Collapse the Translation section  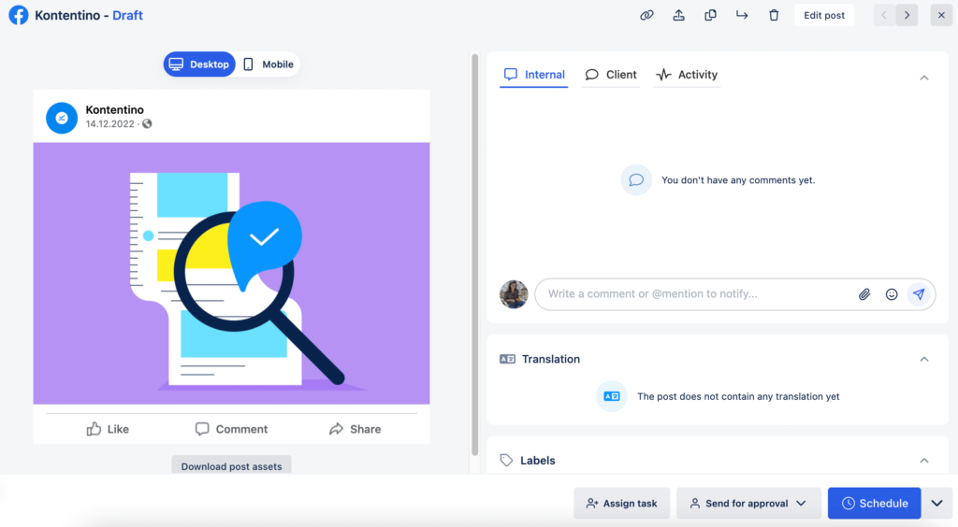pyautogui.click(x=923, y=359)
